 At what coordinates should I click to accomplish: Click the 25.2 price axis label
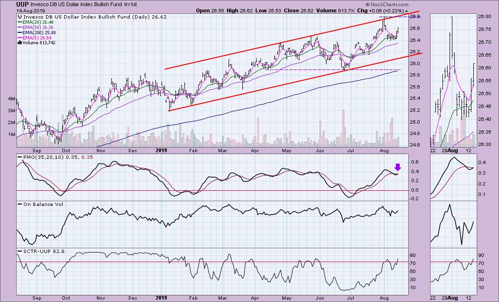[x=415, y=110]
